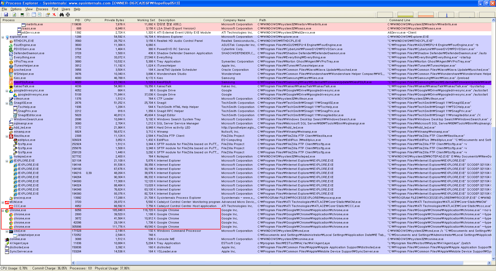The image size is (496, 271).
Task: Click the I/O mini graph with blue spike
Action: 446,15
